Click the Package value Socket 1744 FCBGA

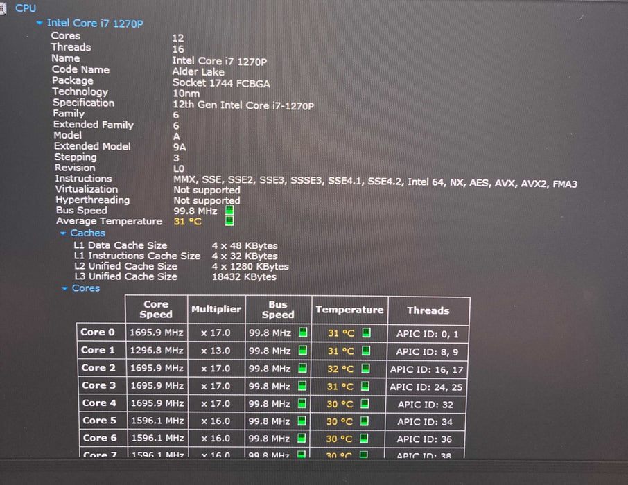tap(221, 83)
